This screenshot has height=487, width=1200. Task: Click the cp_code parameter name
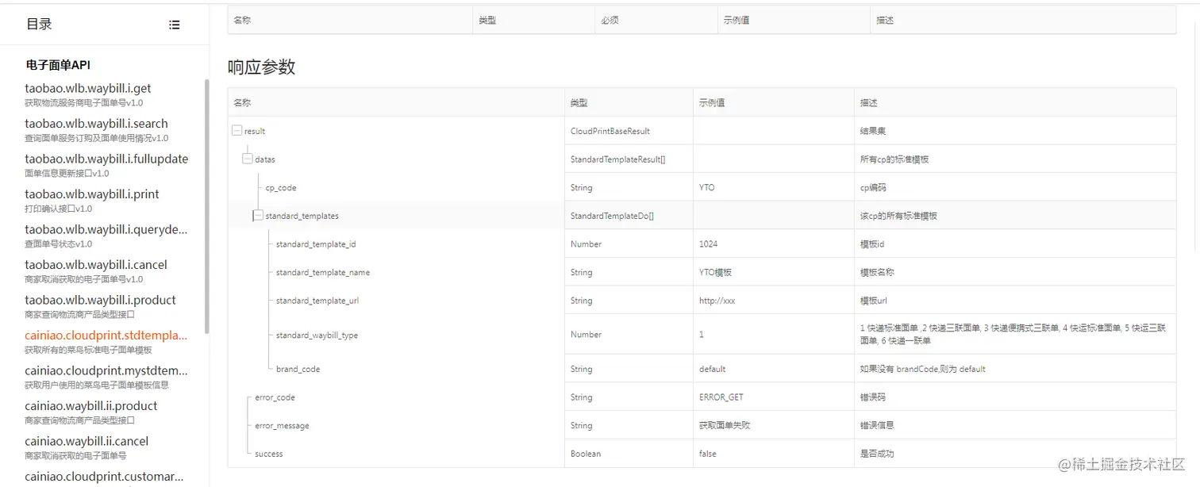tap(281, 188)
